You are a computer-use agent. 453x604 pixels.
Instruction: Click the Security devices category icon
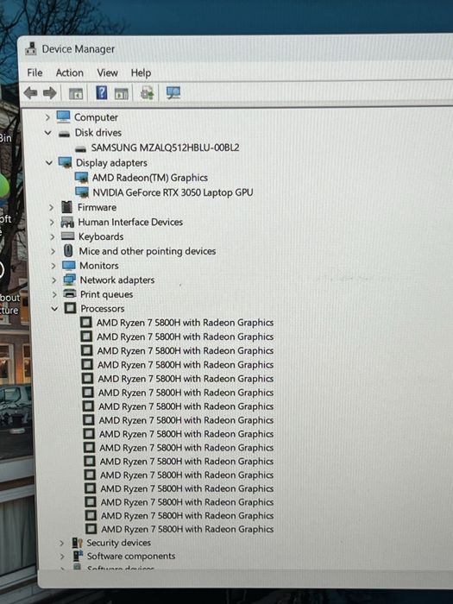pos(78,543)
